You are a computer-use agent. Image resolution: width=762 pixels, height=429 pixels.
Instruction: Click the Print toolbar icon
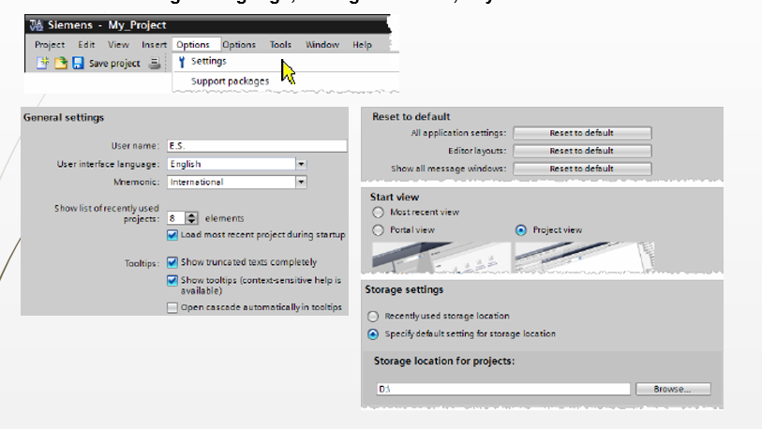point(155,63)
